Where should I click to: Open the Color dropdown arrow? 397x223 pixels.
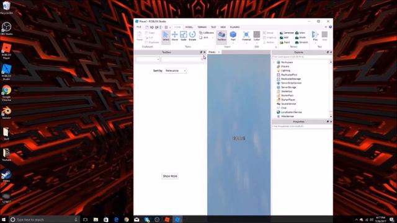[256, 43]
